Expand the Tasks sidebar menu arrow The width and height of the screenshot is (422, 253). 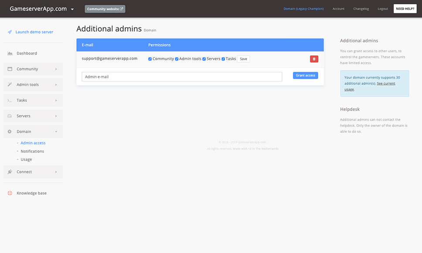56,100
